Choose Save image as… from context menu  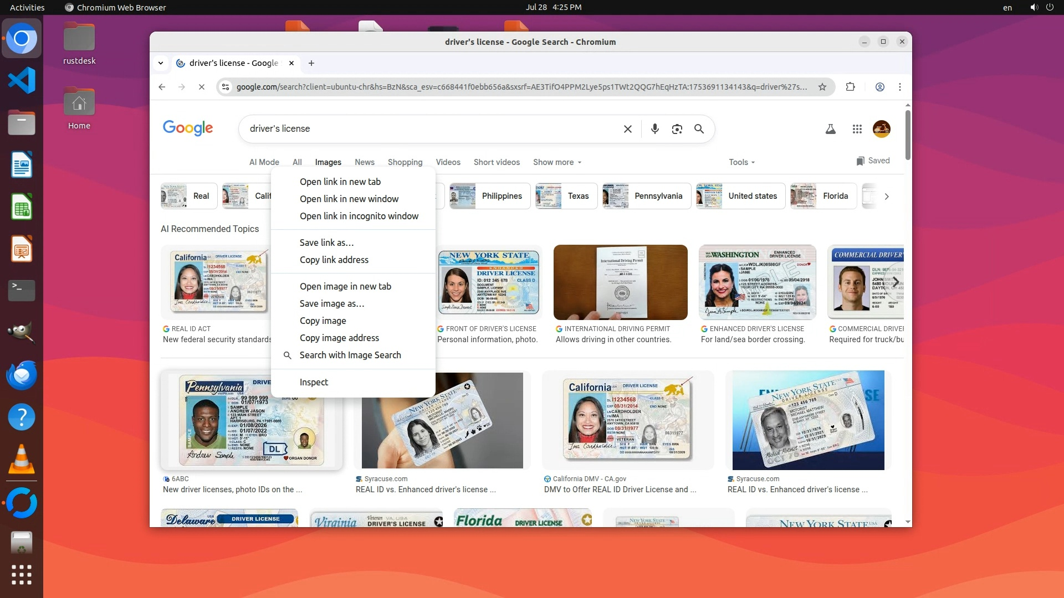(x=331, y=303)
